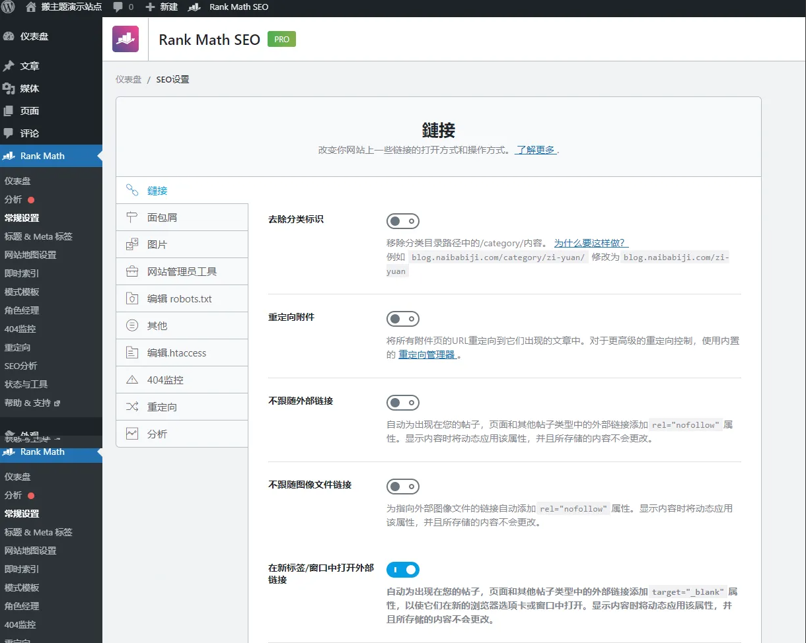This screenshot has height=643, width=806.
Task: Turn on the 重定向附件 switch
Action: click(403, 319)
